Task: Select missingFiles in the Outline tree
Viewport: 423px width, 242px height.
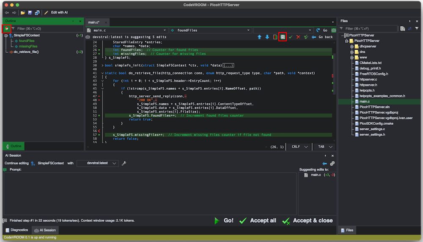Action: pos(28,46)
